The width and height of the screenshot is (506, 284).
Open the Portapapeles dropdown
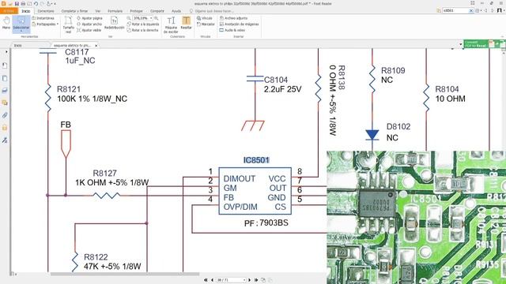coord(45,24)
